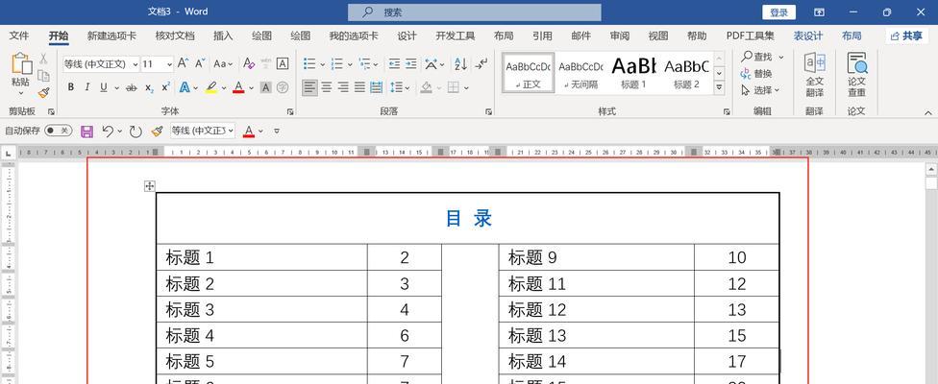Apply red font color in the quick access toolbar
Image resolution: width=938 pixels, height=384 pixels.
pos(249,131)
